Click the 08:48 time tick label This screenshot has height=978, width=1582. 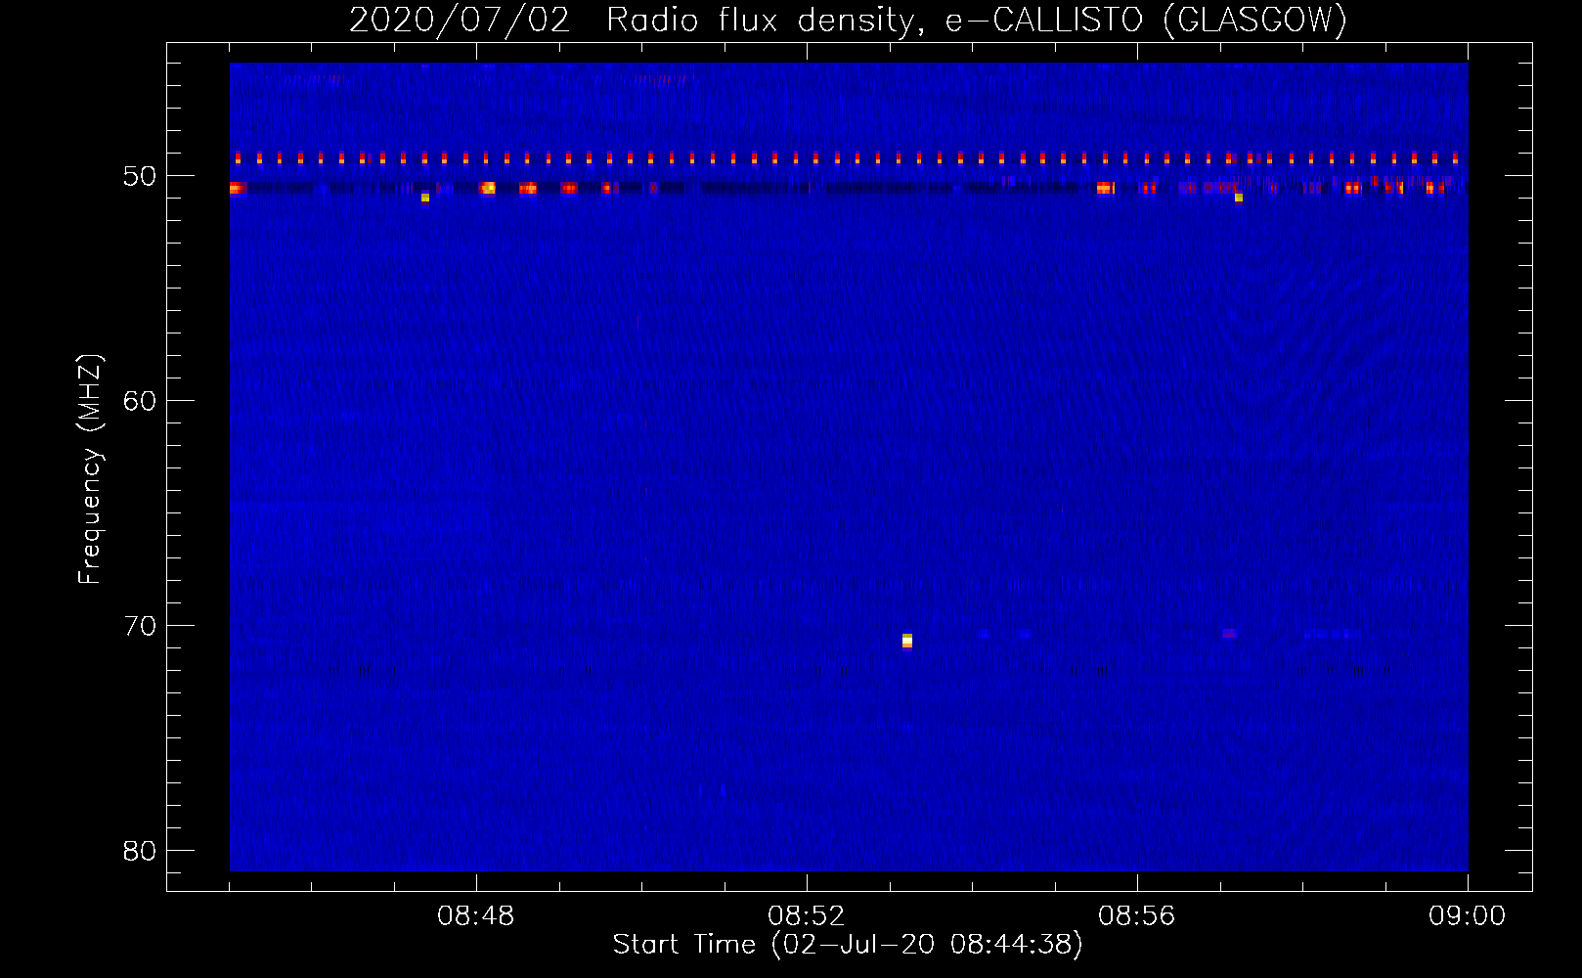(476, 916)
